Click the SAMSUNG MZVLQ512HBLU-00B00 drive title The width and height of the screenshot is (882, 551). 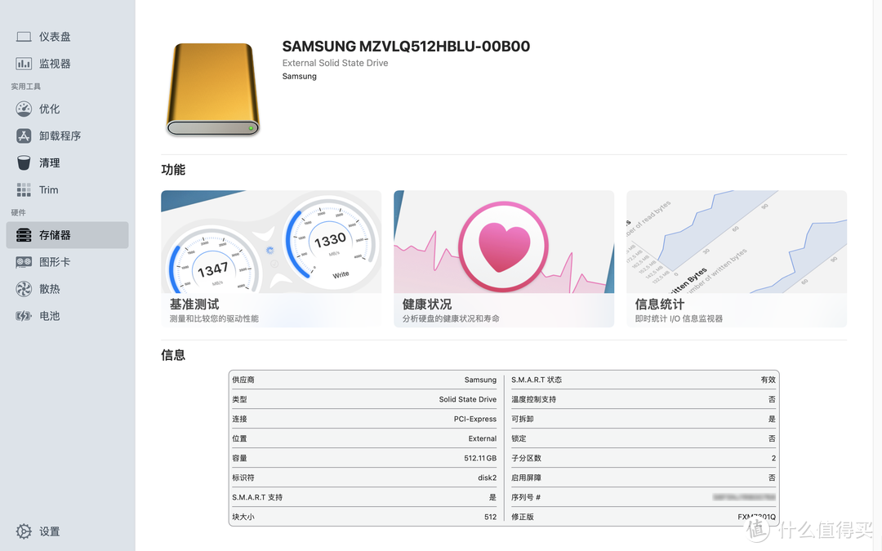click(405, 47)
